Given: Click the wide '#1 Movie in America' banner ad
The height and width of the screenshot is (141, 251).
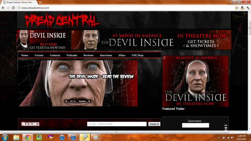Looking at the screenshot, I should 151,40.
